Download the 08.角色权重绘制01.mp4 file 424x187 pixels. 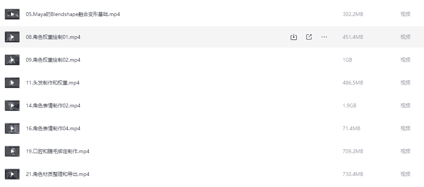coord(294,37)
